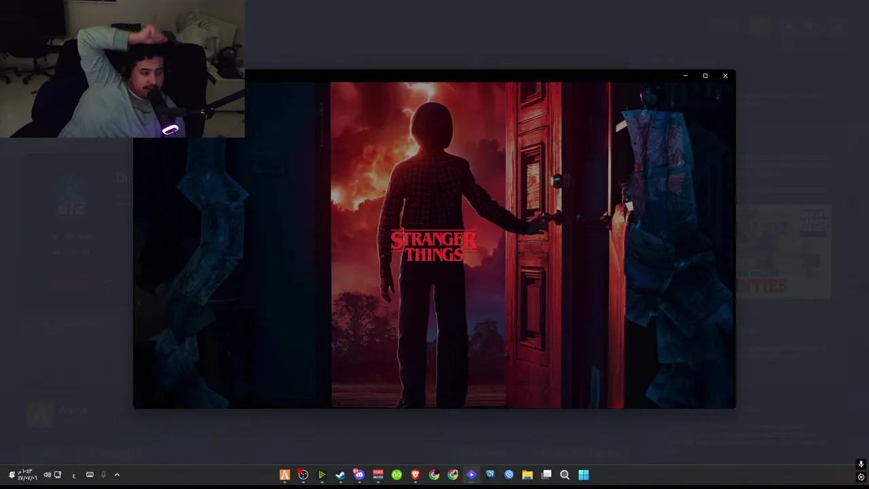
Task: Click the blue globe taskbar icon
Action: point(509,475)
